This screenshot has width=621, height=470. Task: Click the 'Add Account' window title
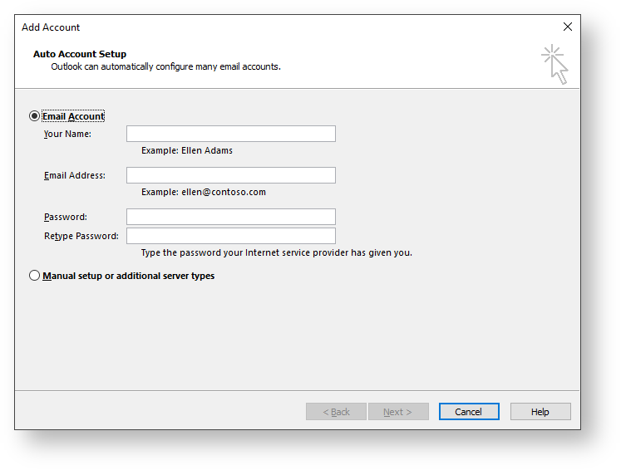click(x=51, y=27)
